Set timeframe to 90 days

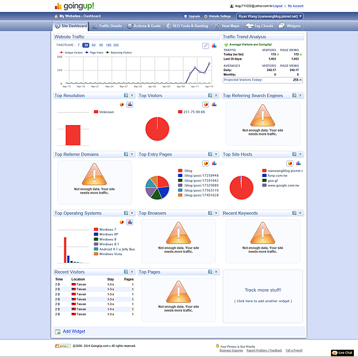coord(101,45)
